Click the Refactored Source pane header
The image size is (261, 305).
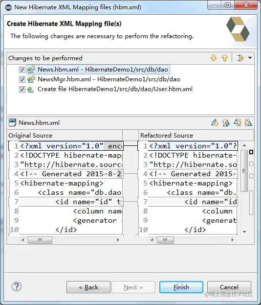tap(196, 136)
